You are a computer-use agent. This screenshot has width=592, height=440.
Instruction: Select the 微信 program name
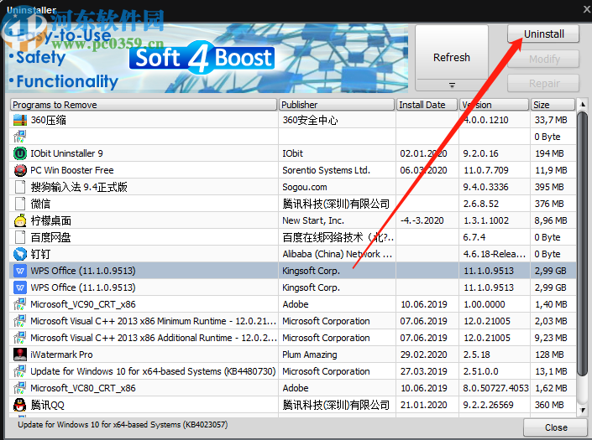click(40, 204)
